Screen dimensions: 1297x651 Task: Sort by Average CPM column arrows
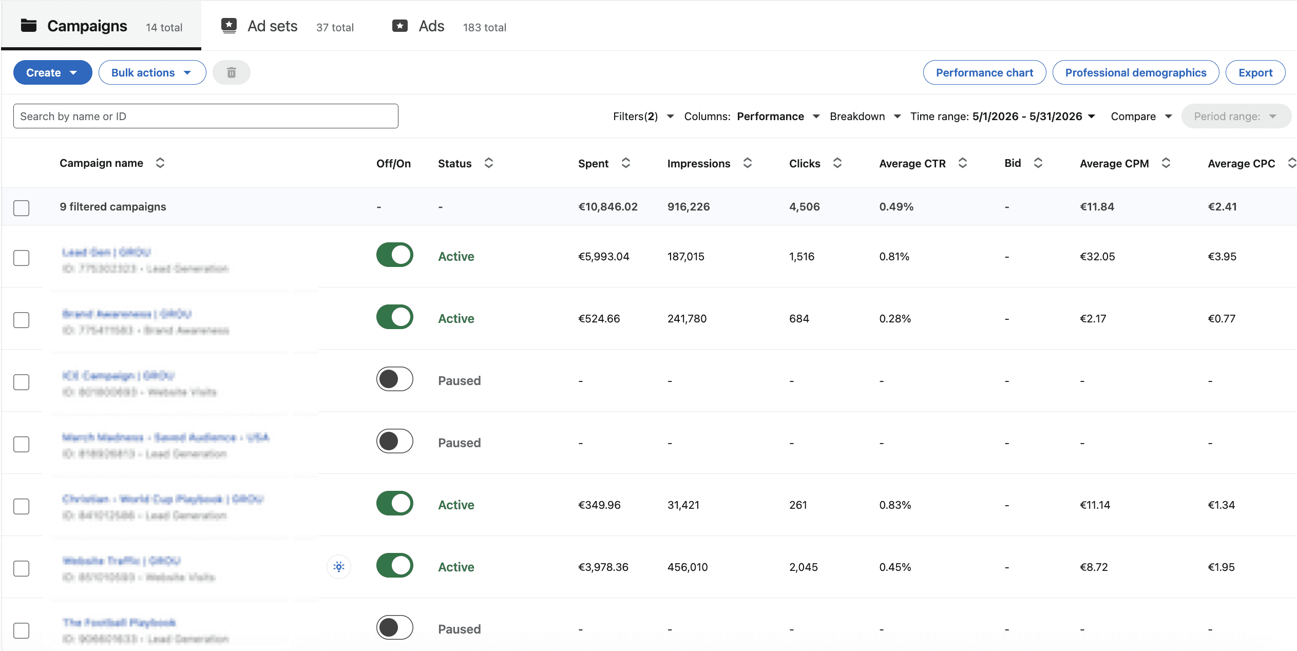point(1166,163)
